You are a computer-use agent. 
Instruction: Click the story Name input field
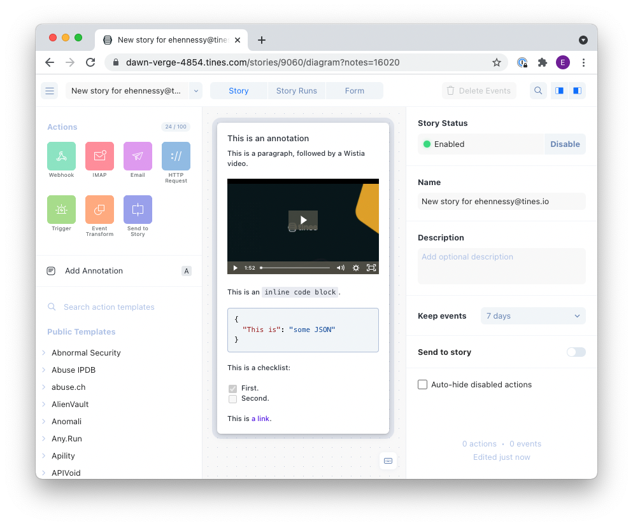501,202
